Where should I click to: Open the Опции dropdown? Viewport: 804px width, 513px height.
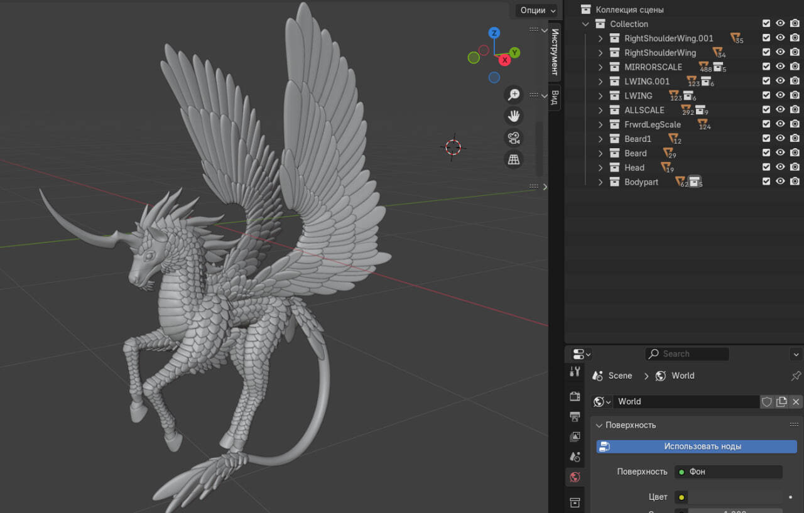[538, 11]
